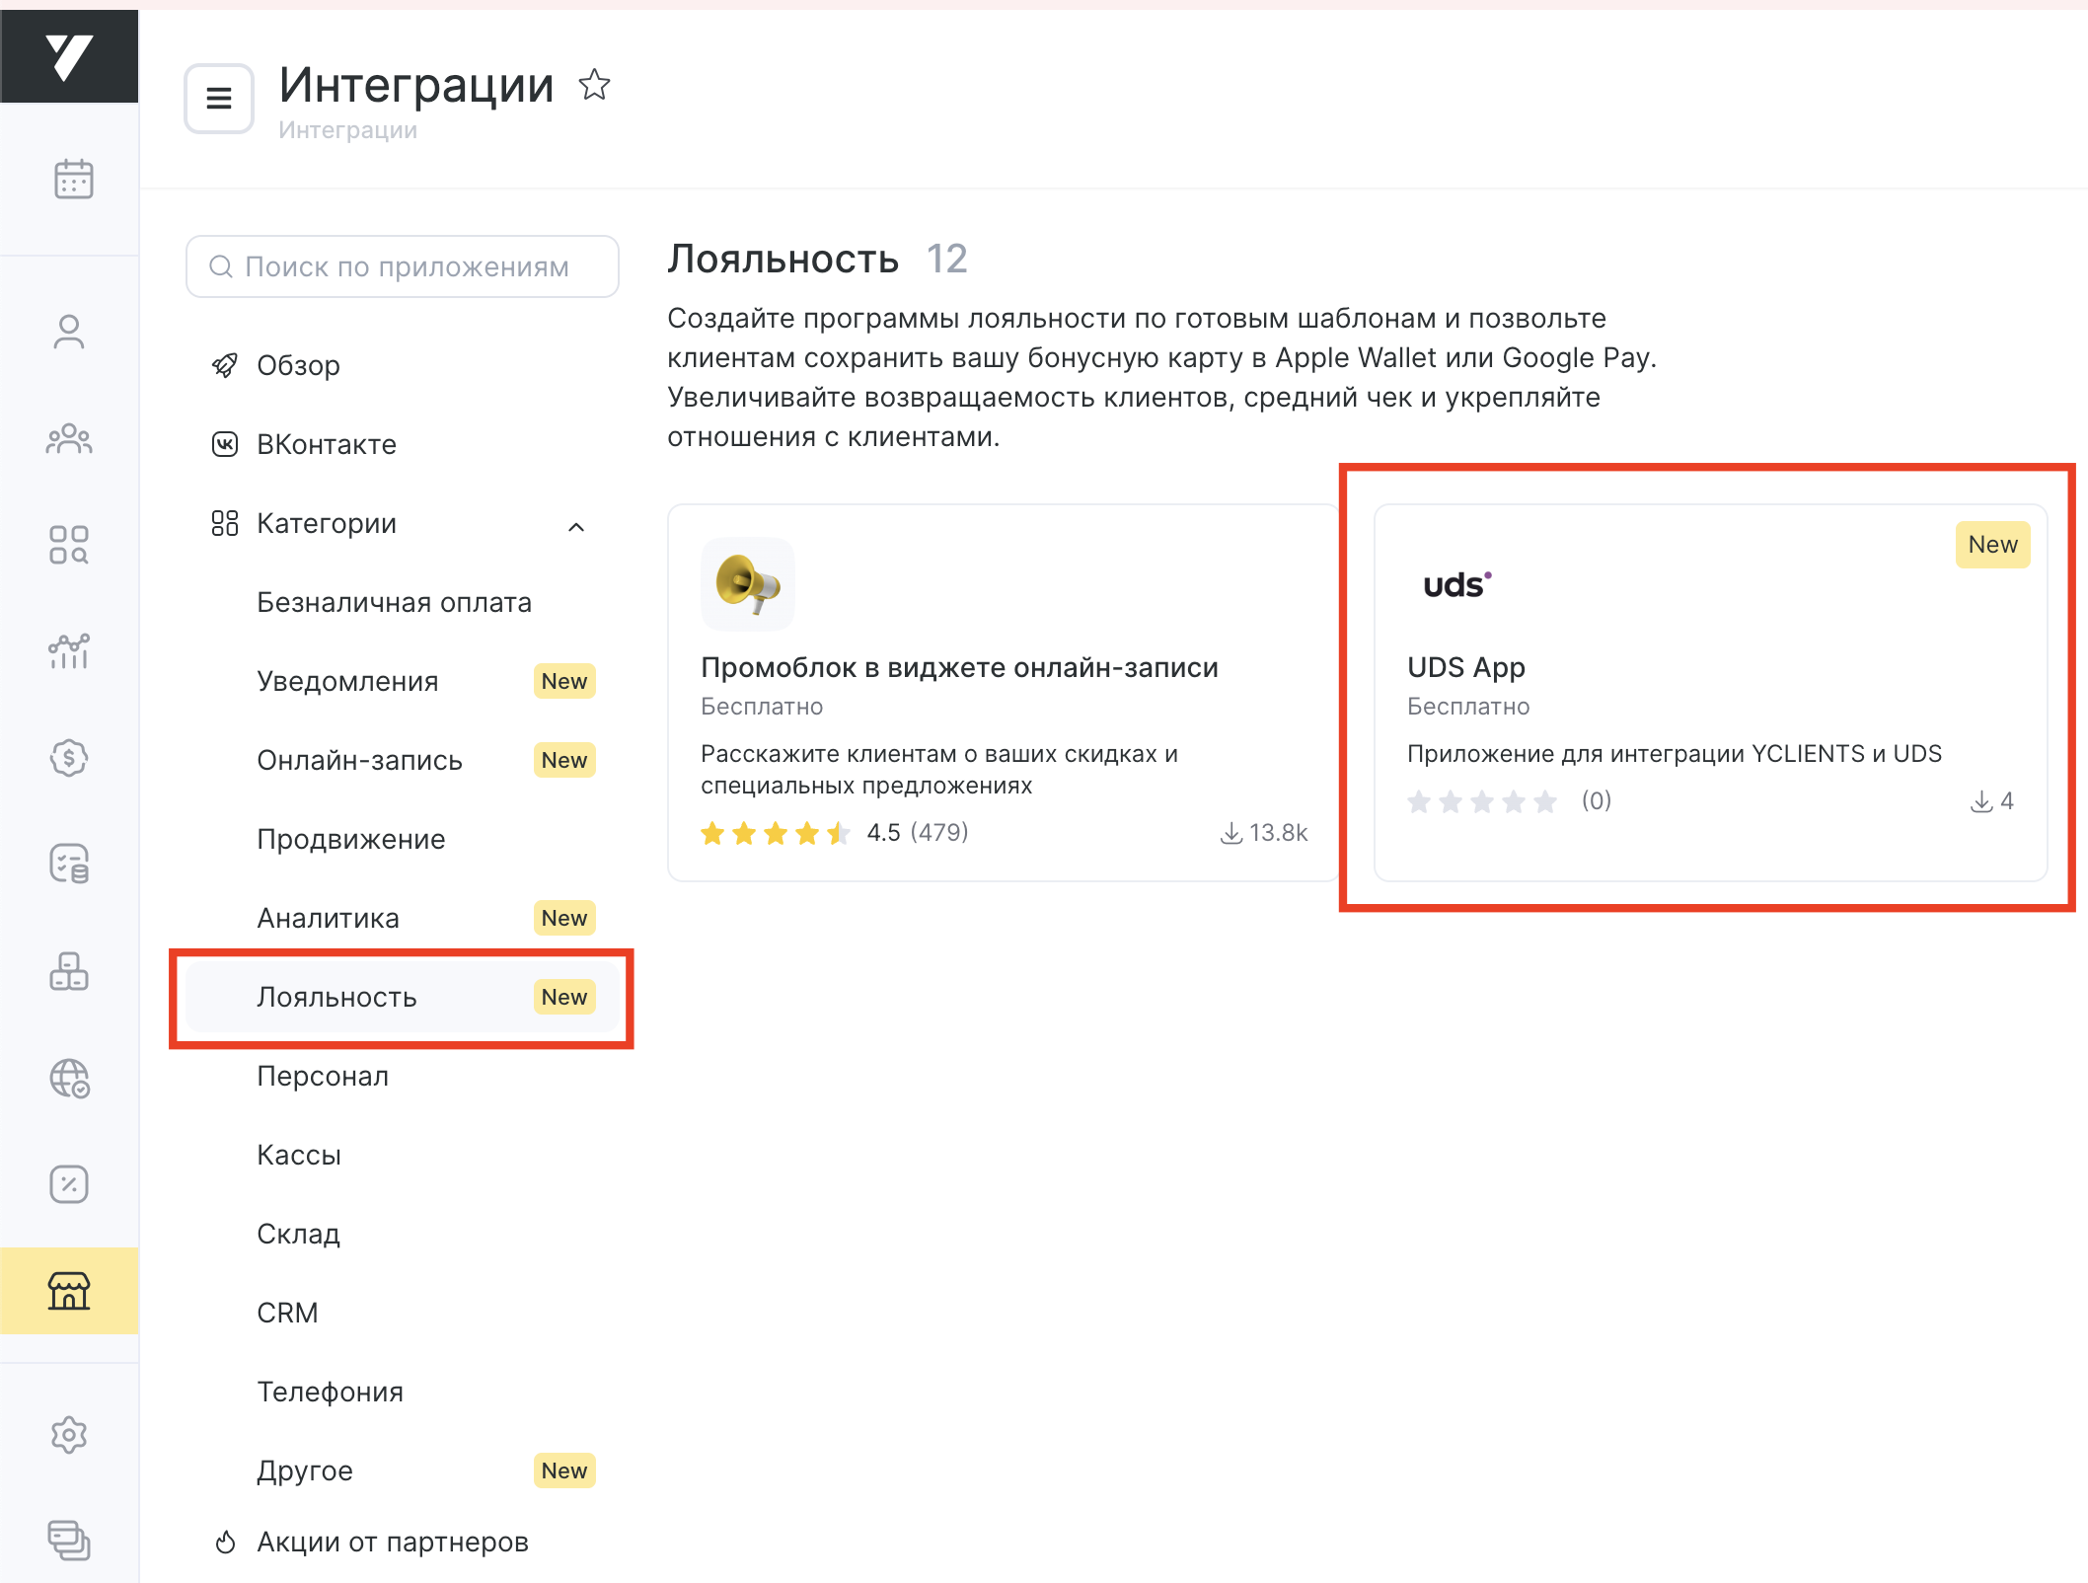Open the settings gear icon in sidebar
The height and width of the screenshot is (1583, 2088).
click(69, 1434)
